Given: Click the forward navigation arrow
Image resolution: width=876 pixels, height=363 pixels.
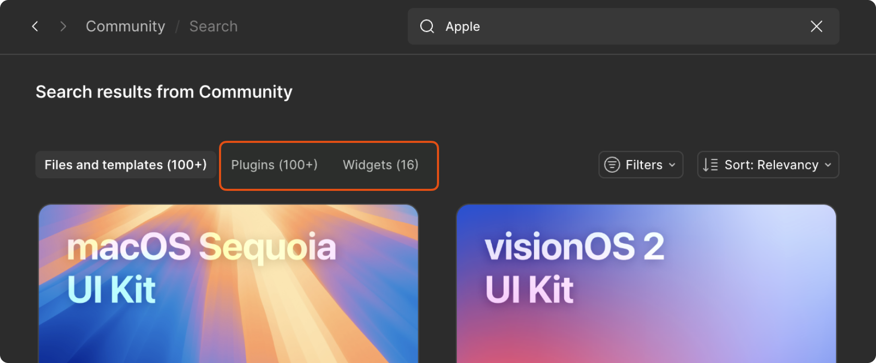Looking at the screenshot, I should coord(63,26).
